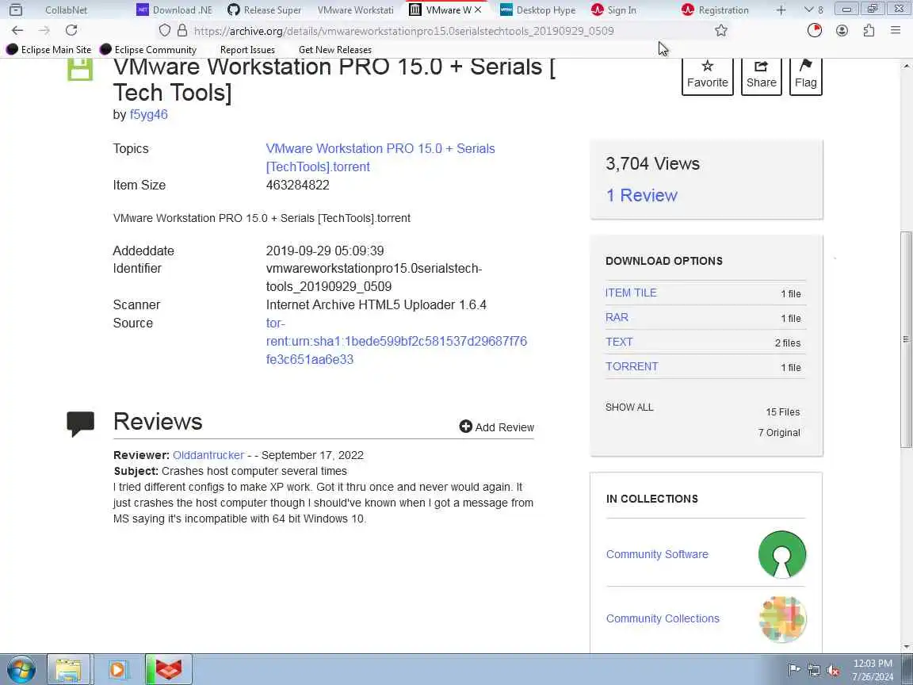This screenshot has height=685, width=913.
Task: Switch to the Download .NE tab
Action: tap(174, 10)
